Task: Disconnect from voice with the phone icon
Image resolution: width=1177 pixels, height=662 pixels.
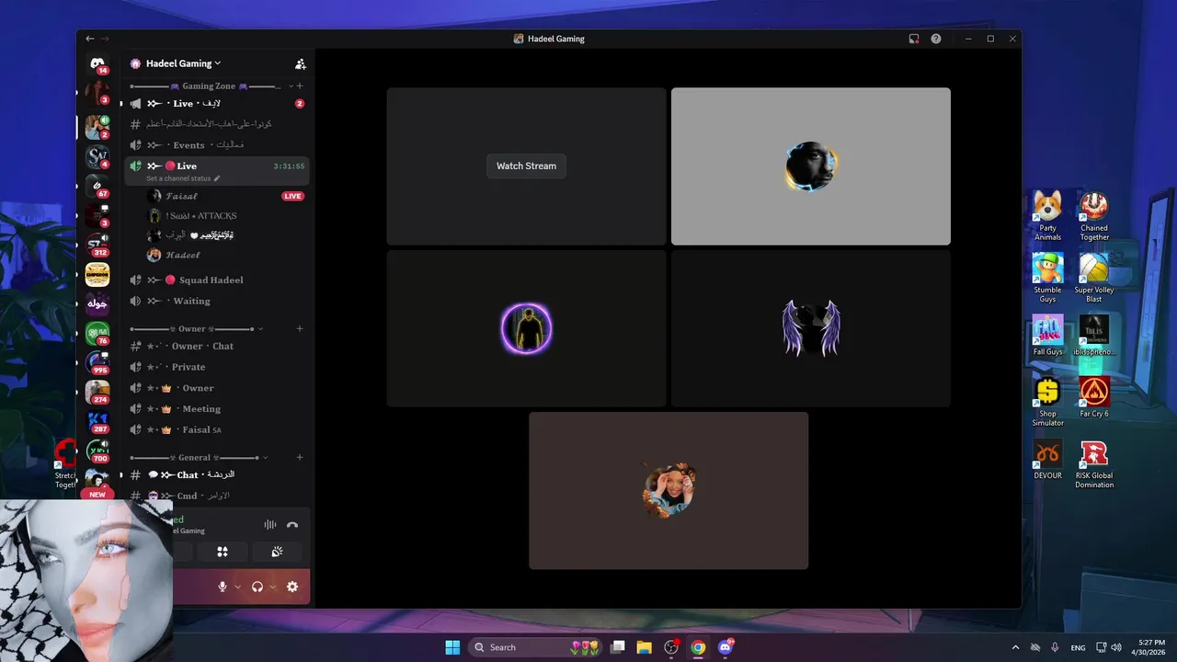Action: [x=292, y=525]
